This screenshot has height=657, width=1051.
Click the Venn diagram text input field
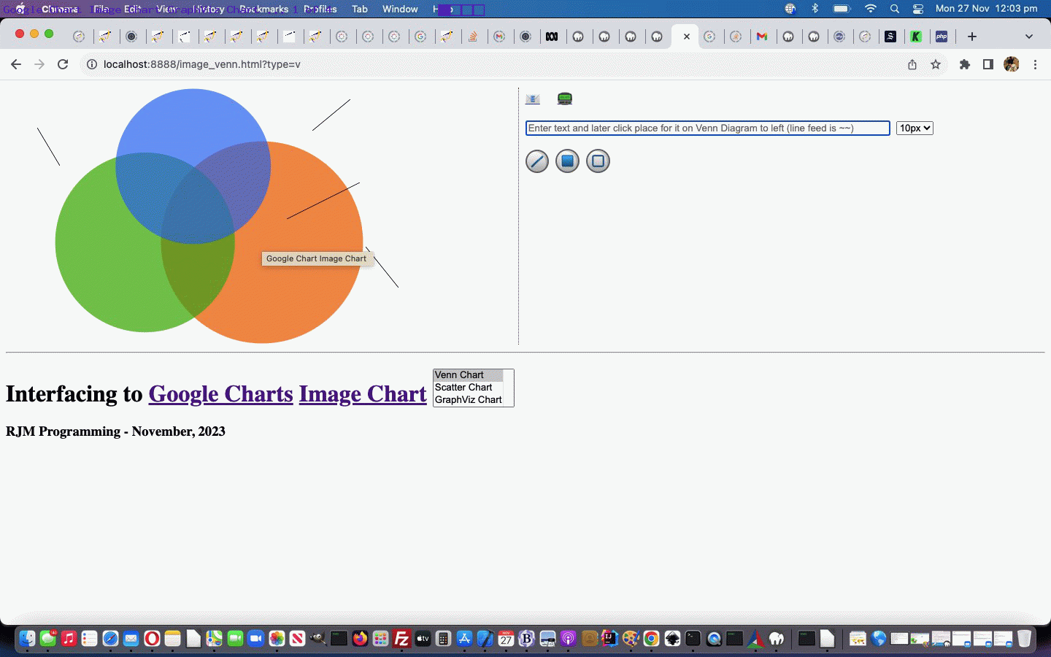708,128
